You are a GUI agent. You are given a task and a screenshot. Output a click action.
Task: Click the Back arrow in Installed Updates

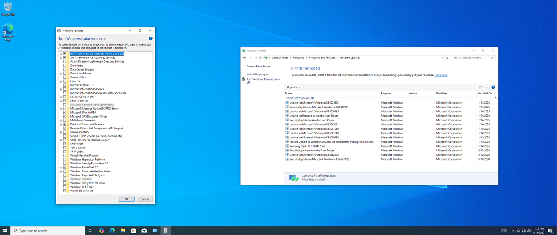pyautogui.click(x=245, y=57)
